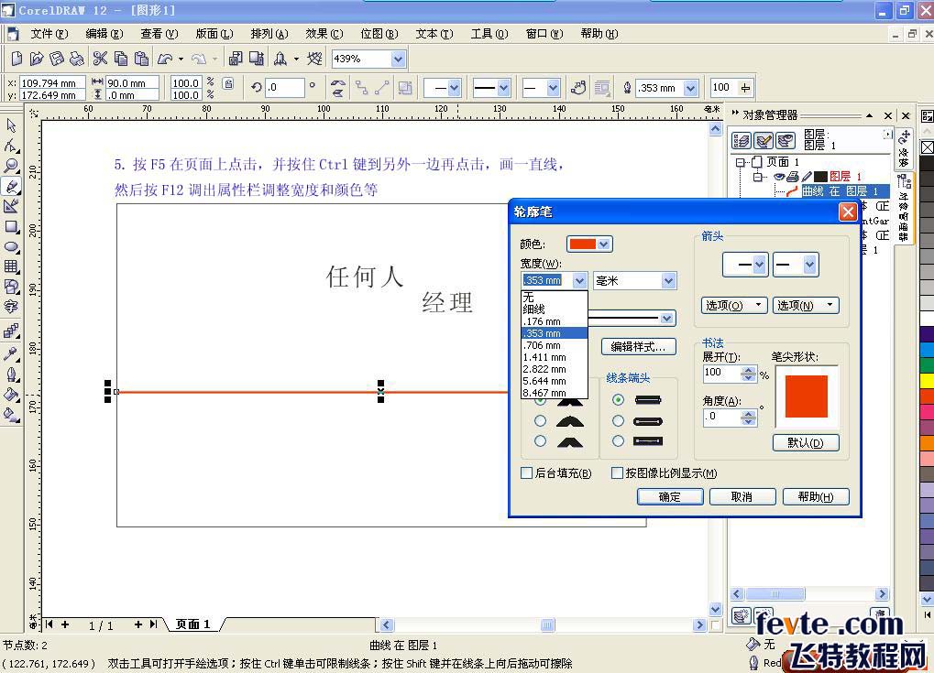
Task: Click the no-color X swatch in palette
Action: pos(927,147)
